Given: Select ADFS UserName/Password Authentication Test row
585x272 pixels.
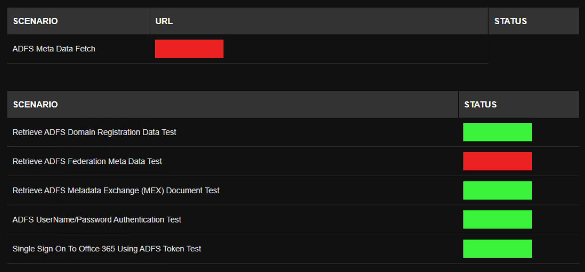Looking at the screenshot, I should pos(293,219).
